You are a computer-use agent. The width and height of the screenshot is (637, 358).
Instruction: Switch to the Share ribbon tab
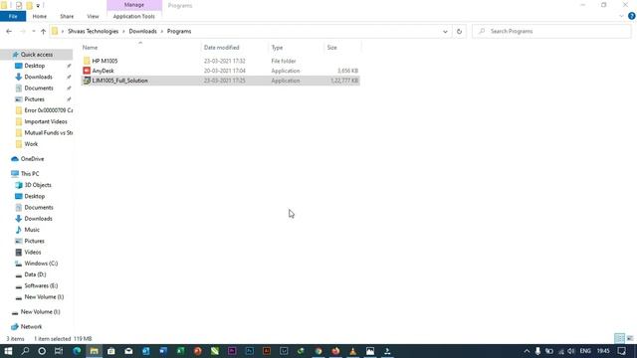pos(67,16)
